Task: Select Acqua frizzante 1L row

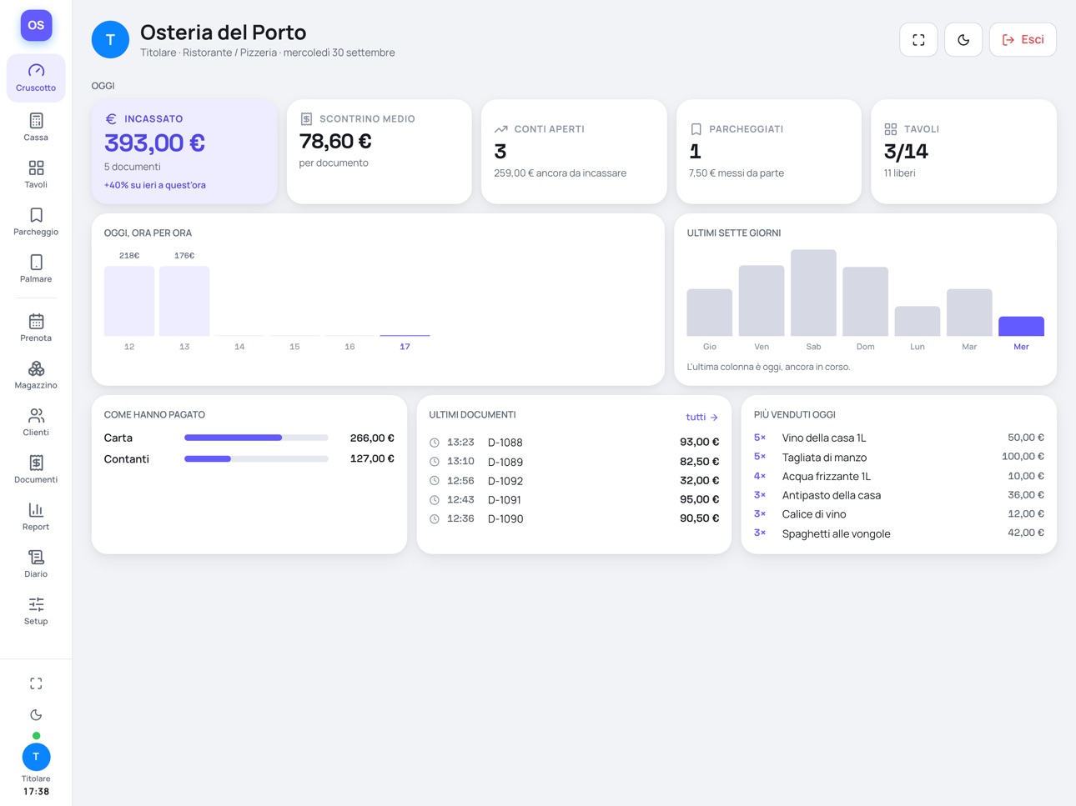Action: click(898, 476)
